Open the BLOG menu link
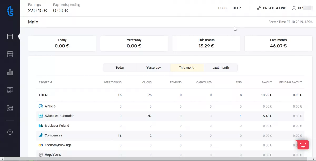Screen dimensions: 316x161 point(223,8)
